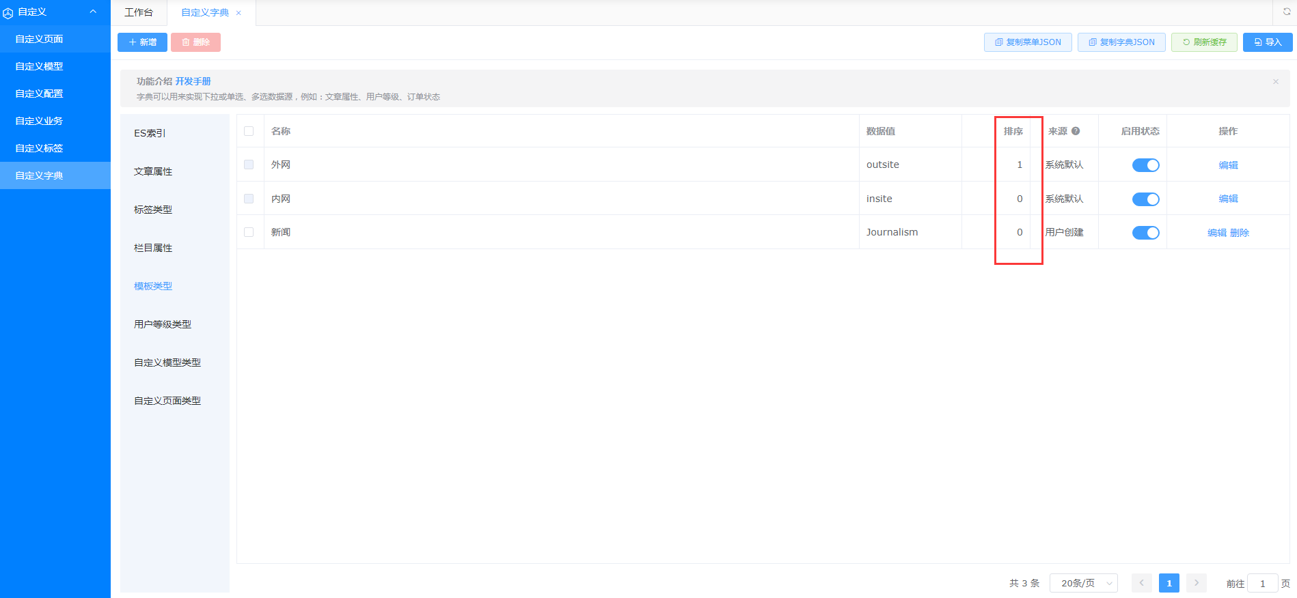This screenshot has width=1297, height=598.
Task: Go to the next page arrow
Action: [x=1196, y=583]
